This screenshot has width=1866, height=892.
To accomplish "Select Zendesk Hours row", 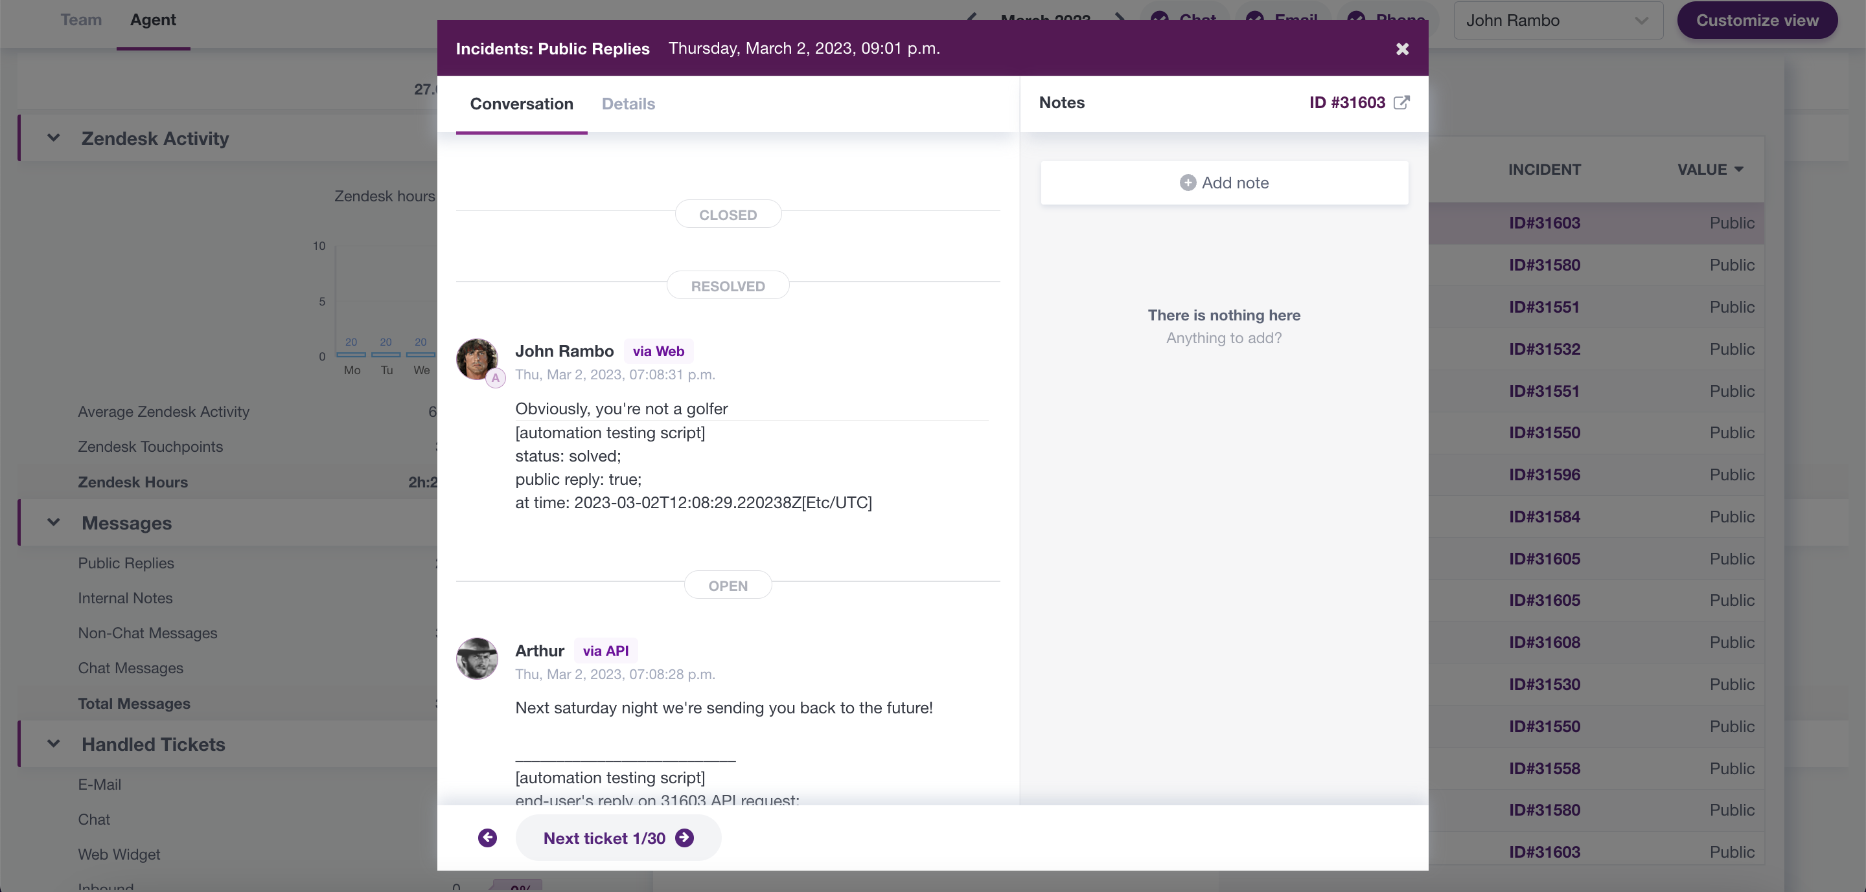I will tap(228, 482).
